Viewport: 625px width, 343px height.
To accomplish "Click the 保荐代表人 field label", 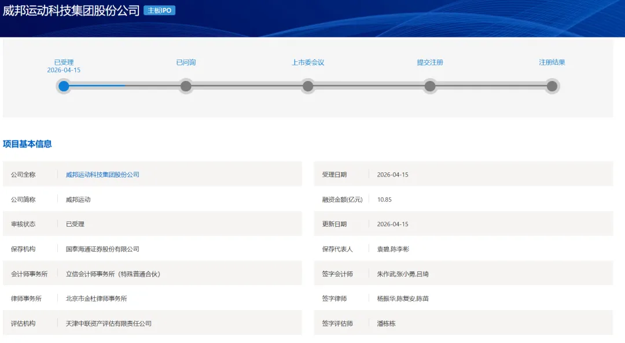I will (337, 249).
